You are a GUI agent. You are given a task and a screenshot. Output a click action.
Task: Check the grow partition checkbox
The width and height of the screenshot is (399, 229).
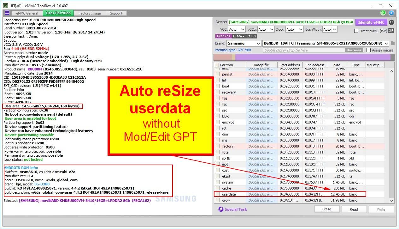click(x=218, y=200)
